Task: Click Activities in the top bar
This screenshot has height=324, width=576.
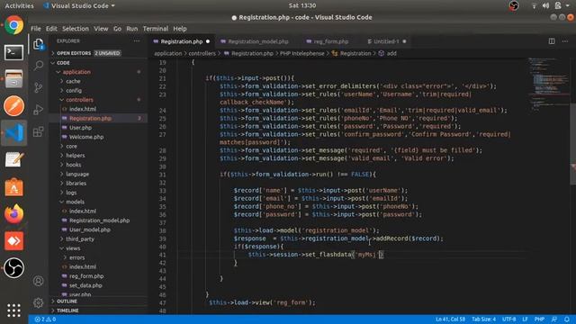Action: (19, 5)
